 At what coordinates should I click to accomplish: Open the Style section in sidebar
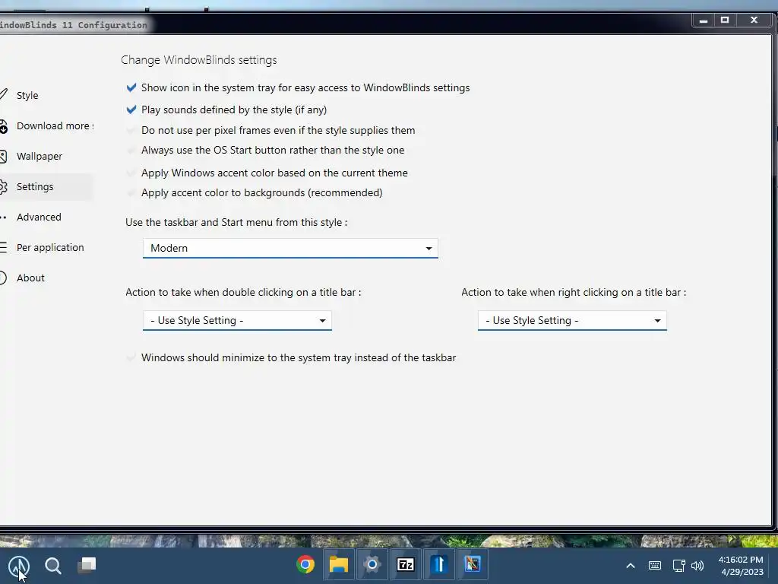click(27, 95)
